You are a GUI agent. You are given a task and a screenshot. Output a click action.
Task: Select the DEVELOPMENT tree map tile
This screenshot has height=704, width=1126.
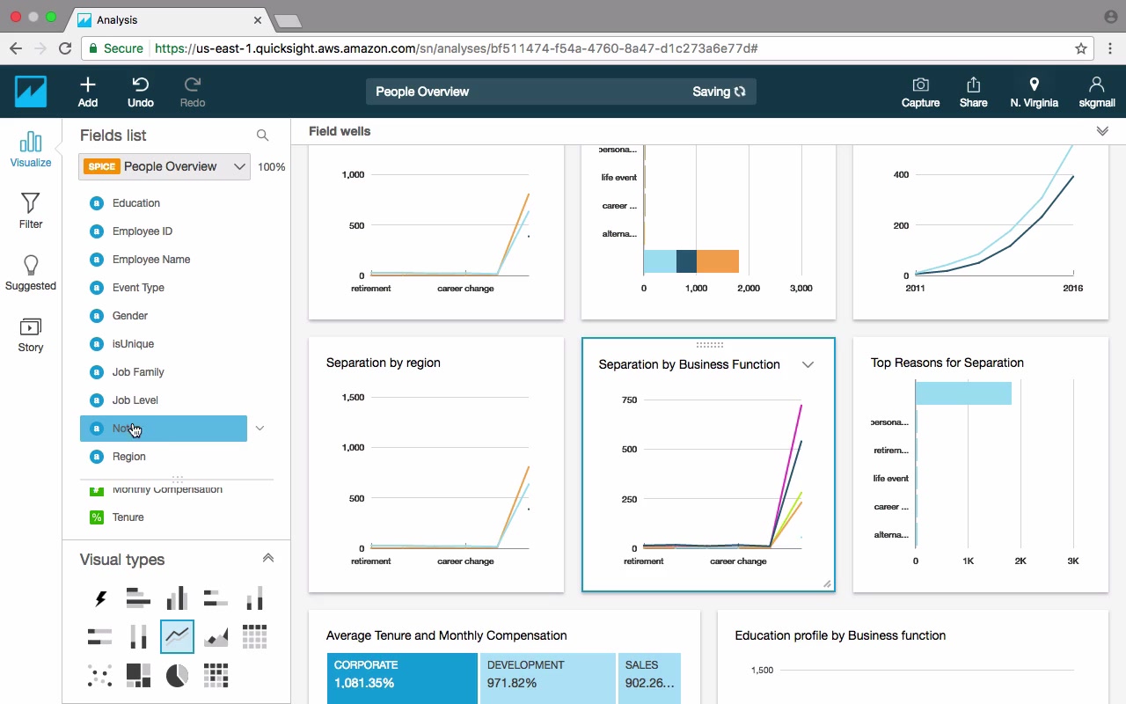tap(548, 678)
